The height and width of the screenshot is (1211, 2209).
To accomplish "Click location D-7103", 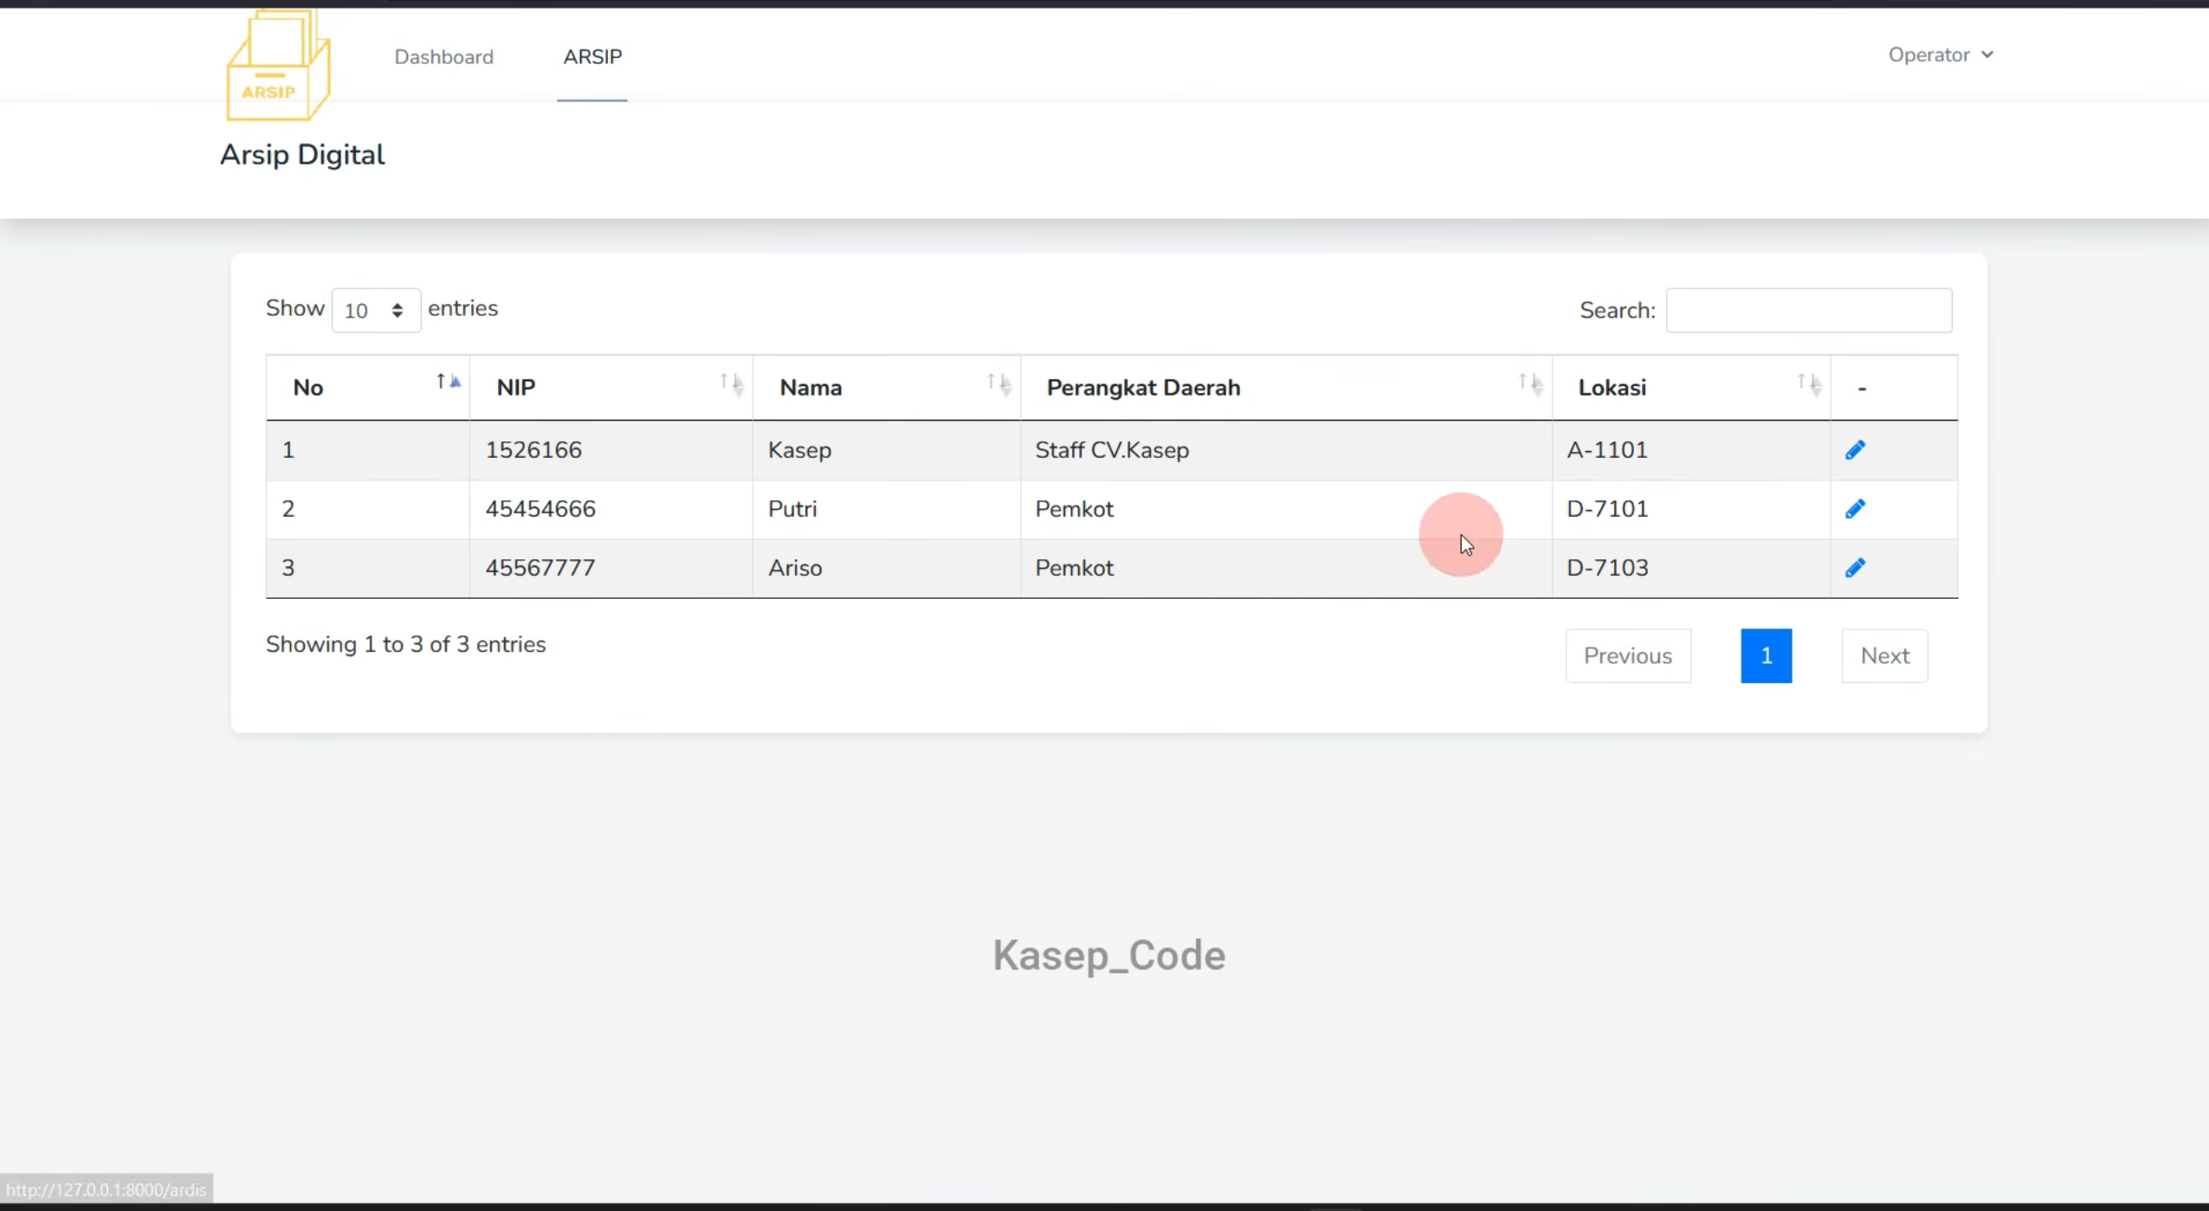I will tap(1607, 568).
